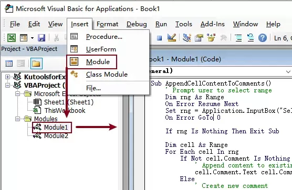The height and width of the screenshot is (190, 292).
Task: Select Sheet1 (Sheet1) in project tree
Action: click(x=69, y=102)
